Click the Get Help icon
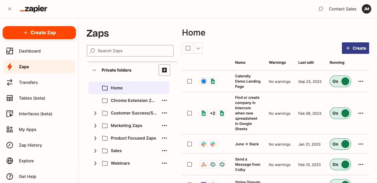The width and height of the screenshot is (377, 183). click(x=10, y=176)
